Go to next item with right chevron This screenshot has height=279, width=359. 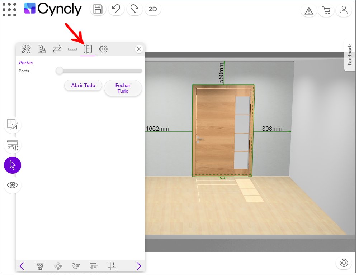(139, 266)
